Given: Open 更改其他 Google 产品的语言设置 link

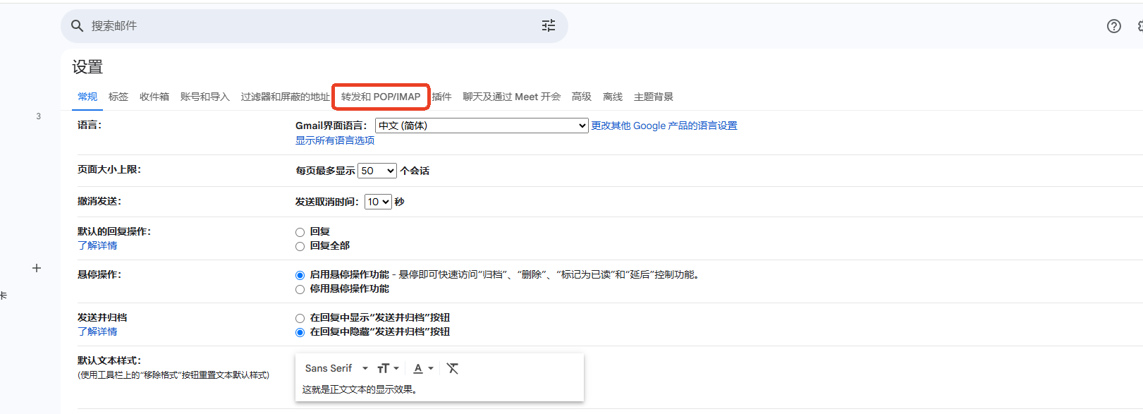Looking at the screenshot, I should click(664, 126).
